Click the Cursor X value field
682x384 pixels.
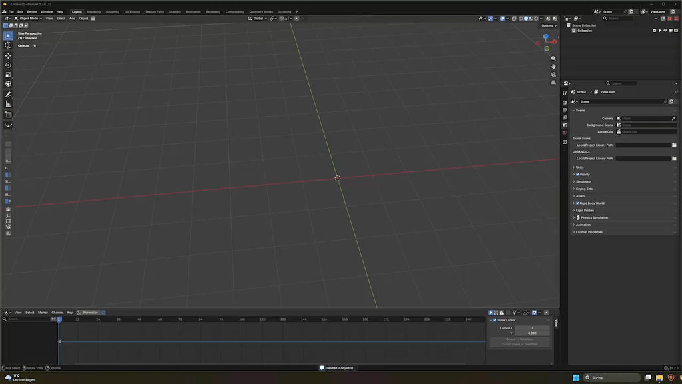(x=532, y=328)
